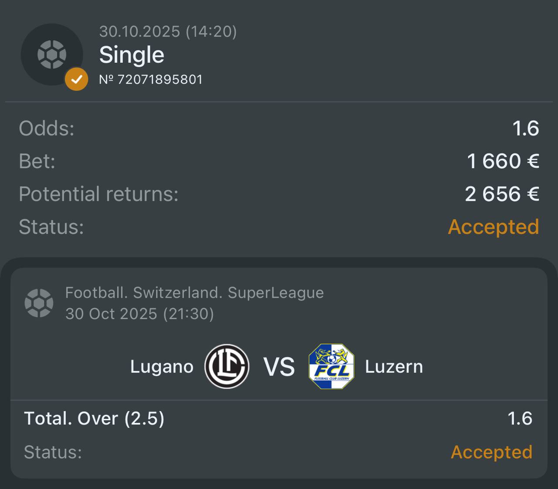Click the Lugano club crest
The height and width of the screenshot is (489, 558).
click(x=227, y=367)
